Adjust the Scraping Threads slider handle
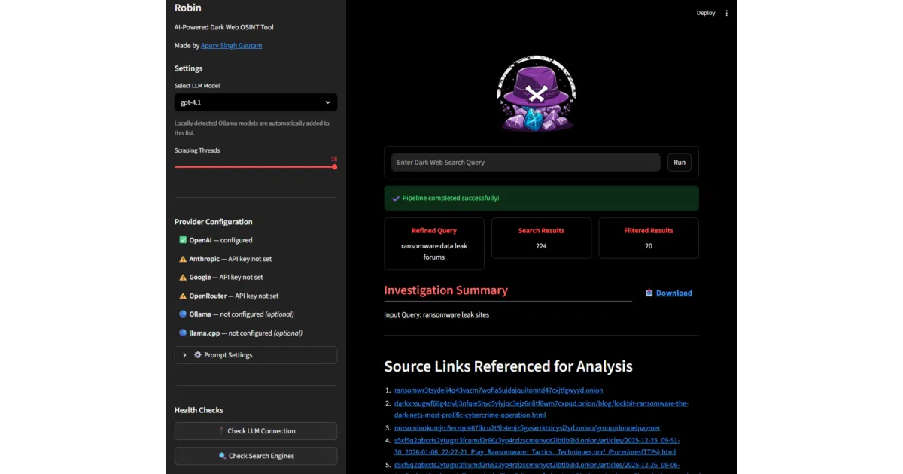The image size is (903, 474). coord(334,166)
